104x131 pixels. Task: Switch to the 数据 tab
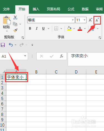(85, 9)
